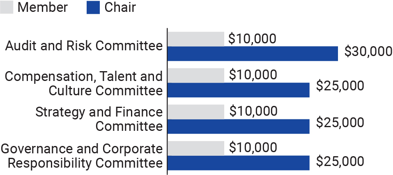Select the Governance and Corporate Responsibility Member bar
The height and width of the screenshot is (175, 393).
[196, 148]
